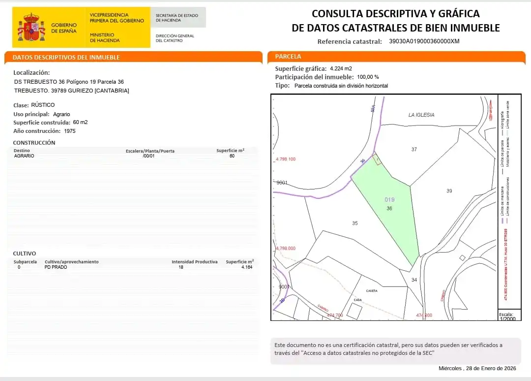Viewport: 531px width, 381px height.
Task: Select 'TREBUESTO. 39789 GURIEZO [CANTABRIA]' line
Action: (x=71, y=91)
